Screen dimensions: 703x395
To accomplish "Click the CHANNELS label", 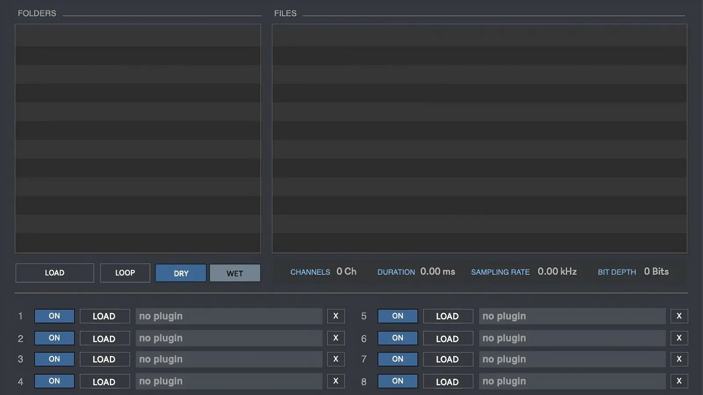I will (310, 272).
